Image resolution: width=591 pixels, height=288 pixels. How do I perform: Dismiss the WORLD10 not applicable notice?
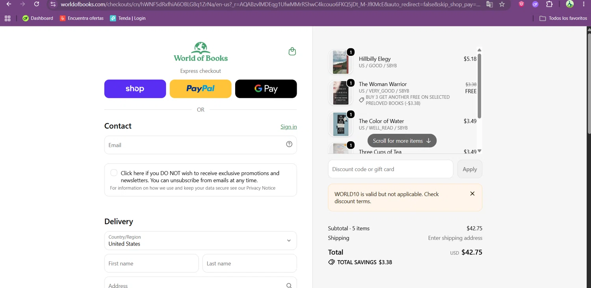coord(472,194)
